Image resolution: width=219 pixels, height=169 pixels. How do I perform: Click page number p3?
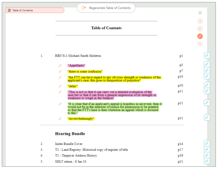pyautogui.click(x=181, y=65)
